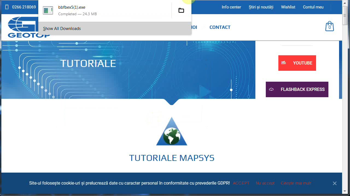Open the YOUTUBE button
This screenshot has height=196, width=350.
[297, 63]
